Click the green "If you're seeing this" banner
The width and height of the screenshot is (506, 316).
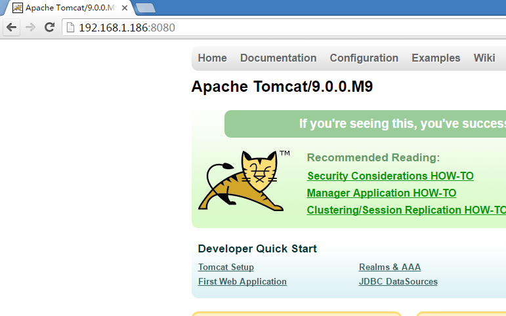point(365,124)
